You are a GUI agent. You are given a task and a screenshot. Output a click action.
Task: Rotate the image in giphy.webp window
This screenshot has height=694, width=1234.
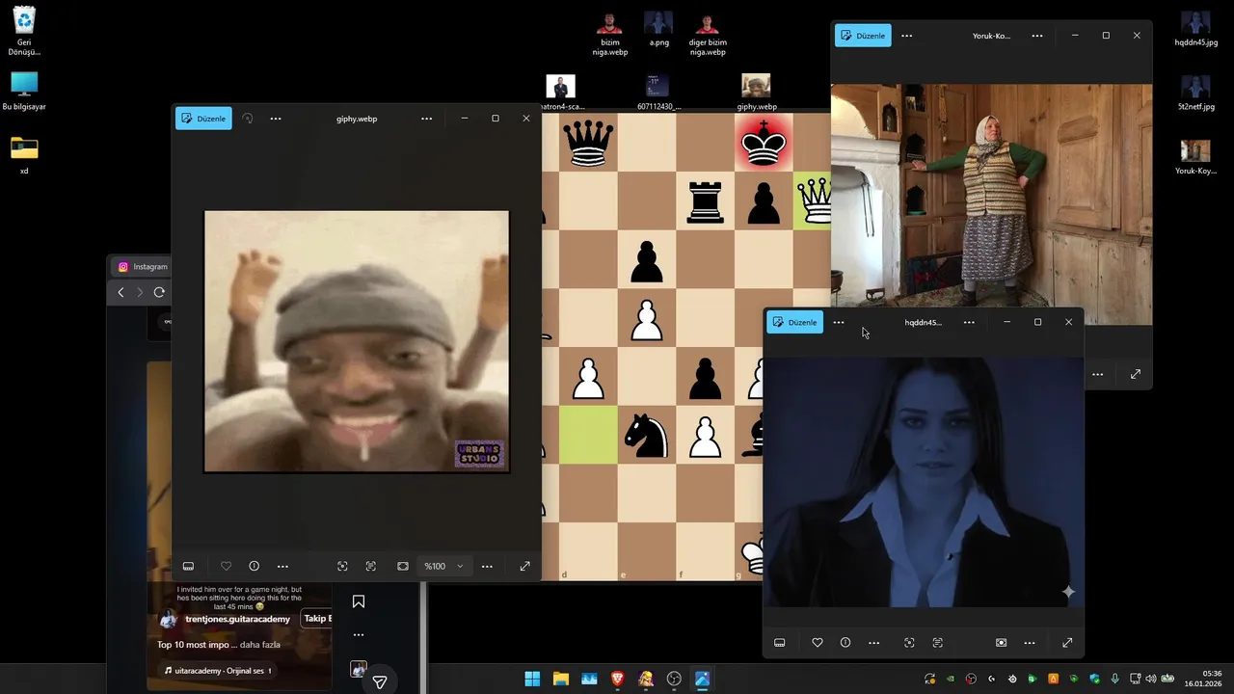tap(248, 119)
